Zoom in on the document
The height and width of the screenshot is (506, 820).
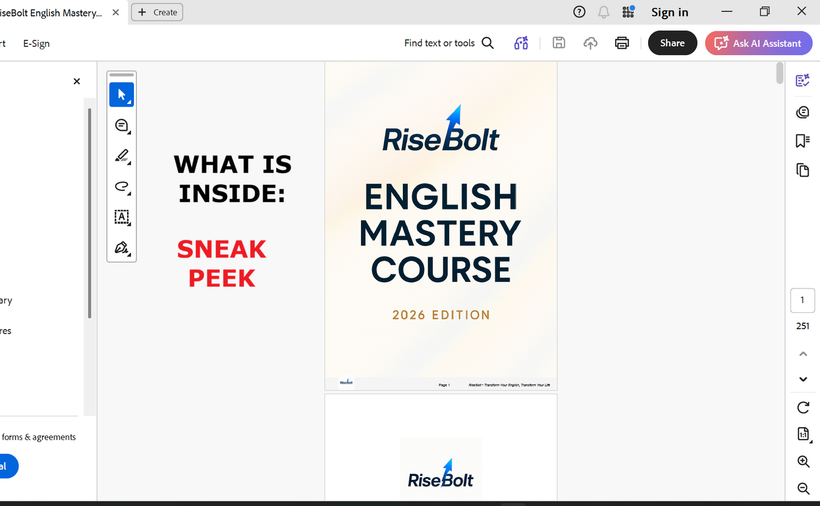point(803,462)
